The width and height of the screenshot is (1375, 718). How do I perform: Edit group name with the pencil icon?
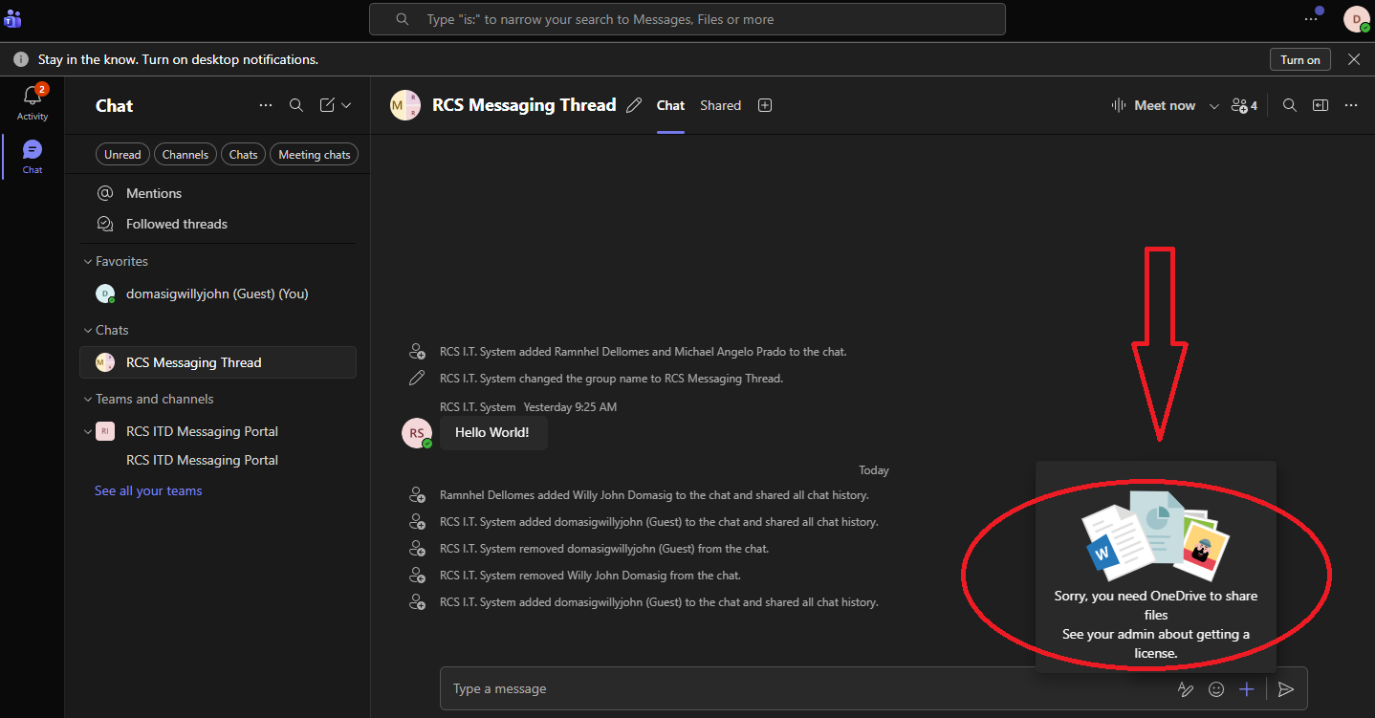tap(634, 105)
